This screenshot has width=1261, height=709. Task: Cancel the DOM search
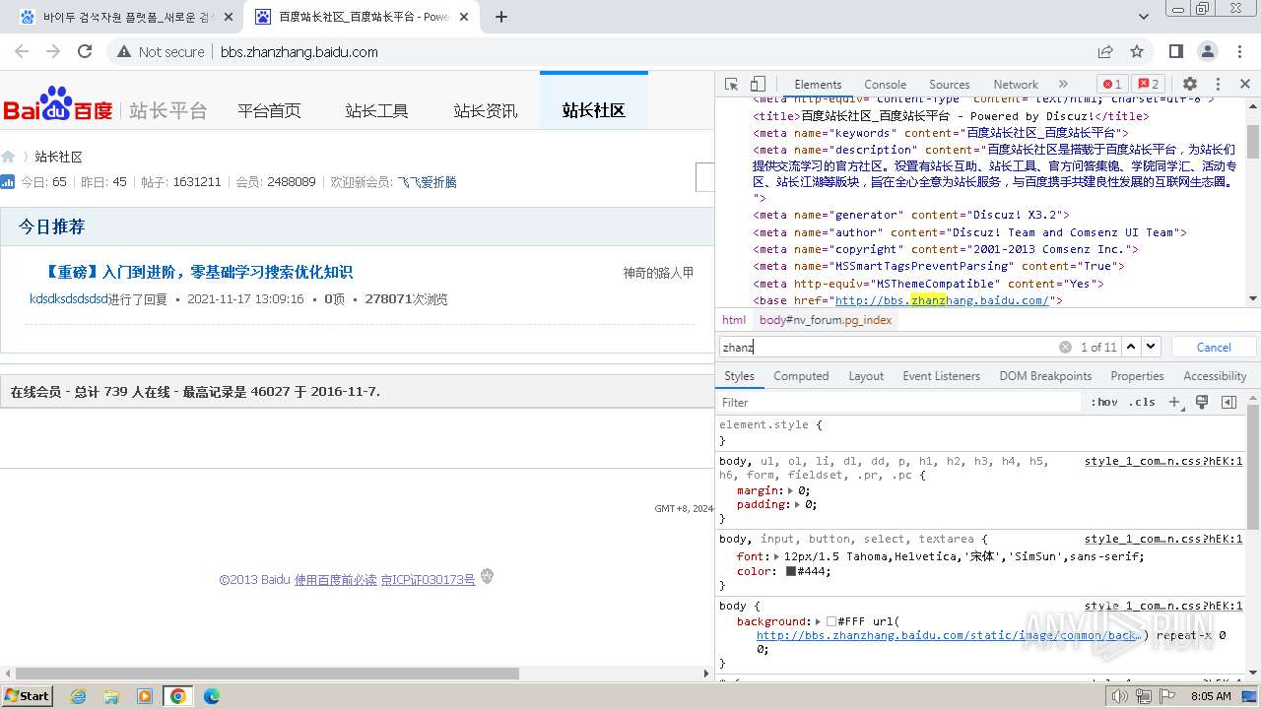[x=1214, y=347]
